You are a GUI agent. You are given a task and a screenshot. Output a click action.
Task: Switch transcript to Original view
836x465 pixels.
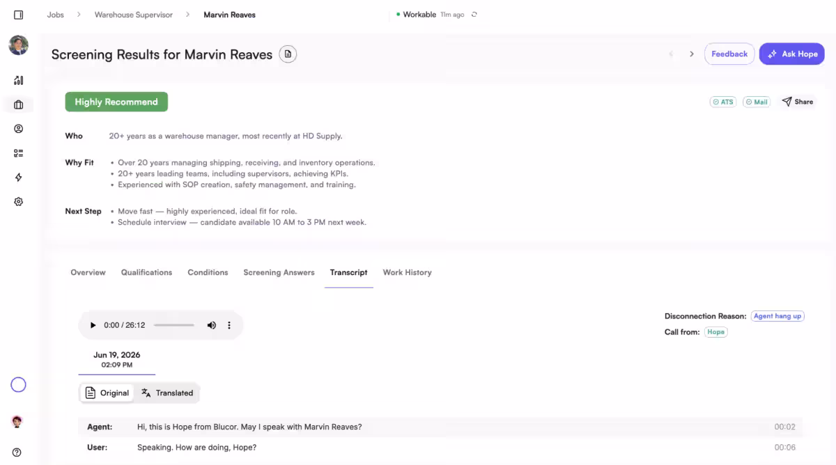coord(107,393)
